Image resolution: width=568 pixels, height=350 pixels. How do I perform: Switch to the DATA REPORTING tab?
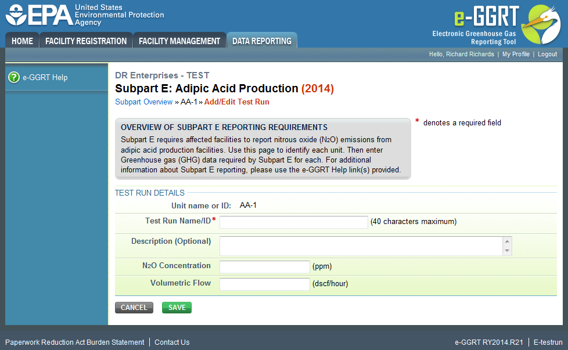point(262,41)
